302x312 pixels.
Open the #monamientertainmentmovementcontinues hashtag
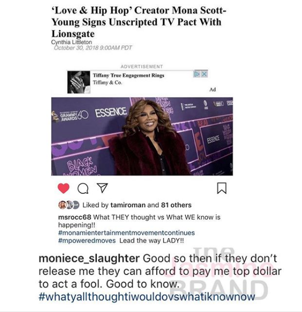click(127, 233)
